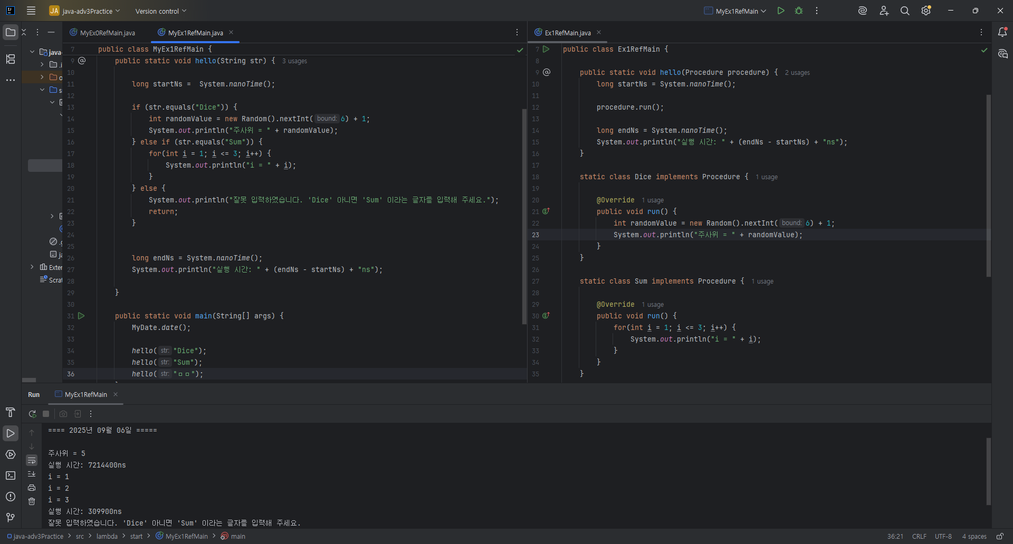1013x544 pixels.
Task: Expand the java project root node
Action: (x=32, y=52)
